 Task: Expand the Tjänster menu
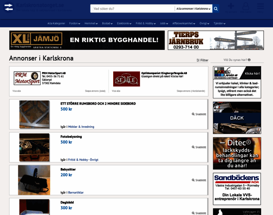pyautogui.click(x=219, y=23)
